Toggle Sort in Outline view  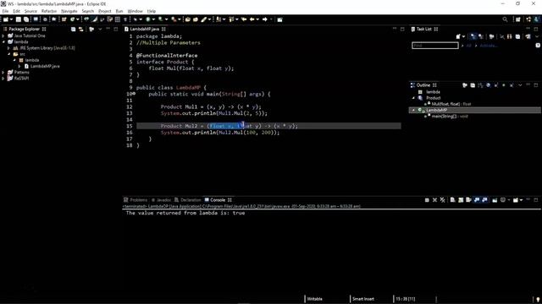[480, 85]
